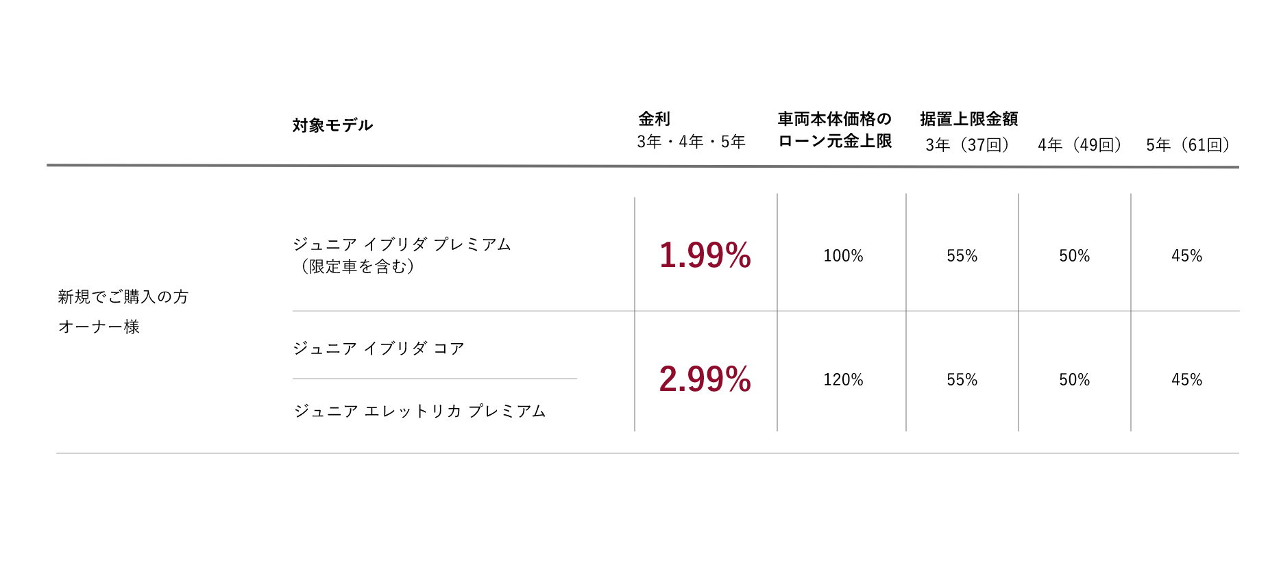Click the 新規でご購入の方 row label

123,296
